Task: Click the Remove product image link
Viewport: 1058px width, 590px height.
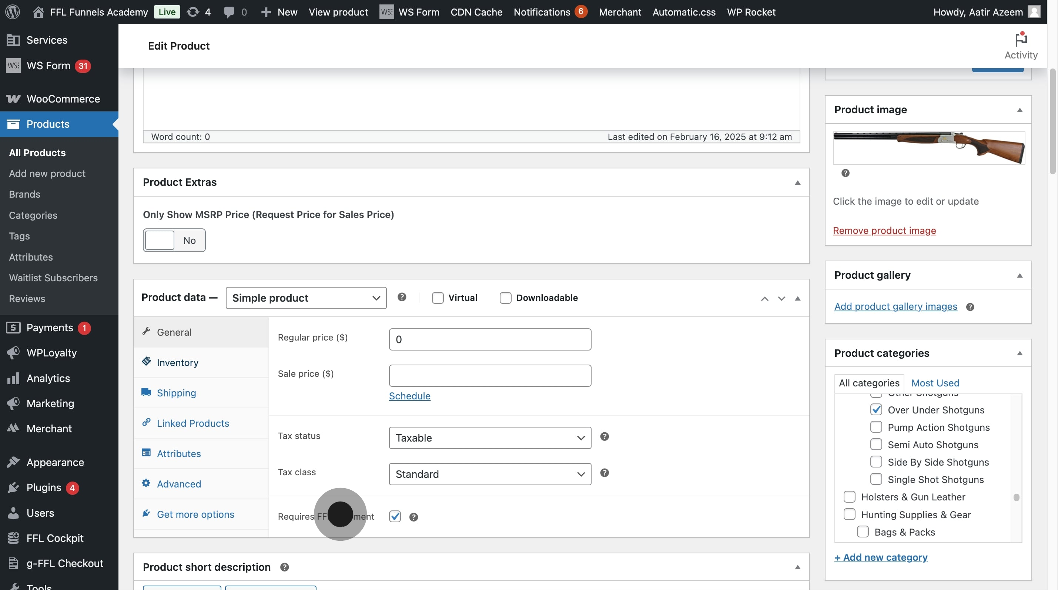Action: coord(884,230)
